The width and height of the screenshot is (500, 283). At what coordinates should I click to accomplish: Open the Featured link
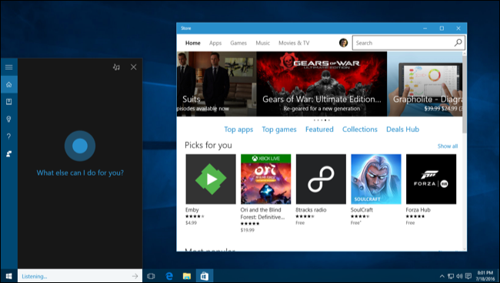click(319, 130)
